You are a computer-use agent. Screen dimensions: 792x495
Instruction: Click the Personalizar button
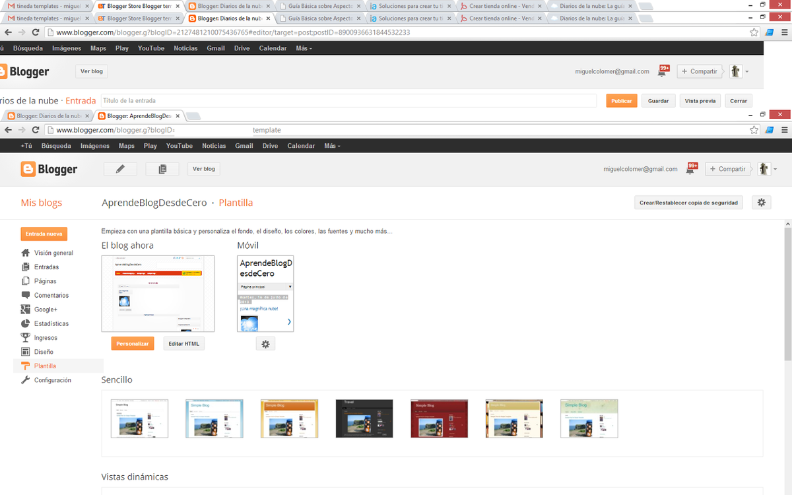coord(133,344)
